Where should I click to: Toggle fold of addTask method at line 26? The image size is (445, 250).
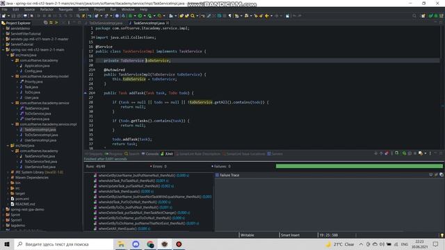click(x=95, y=93)
